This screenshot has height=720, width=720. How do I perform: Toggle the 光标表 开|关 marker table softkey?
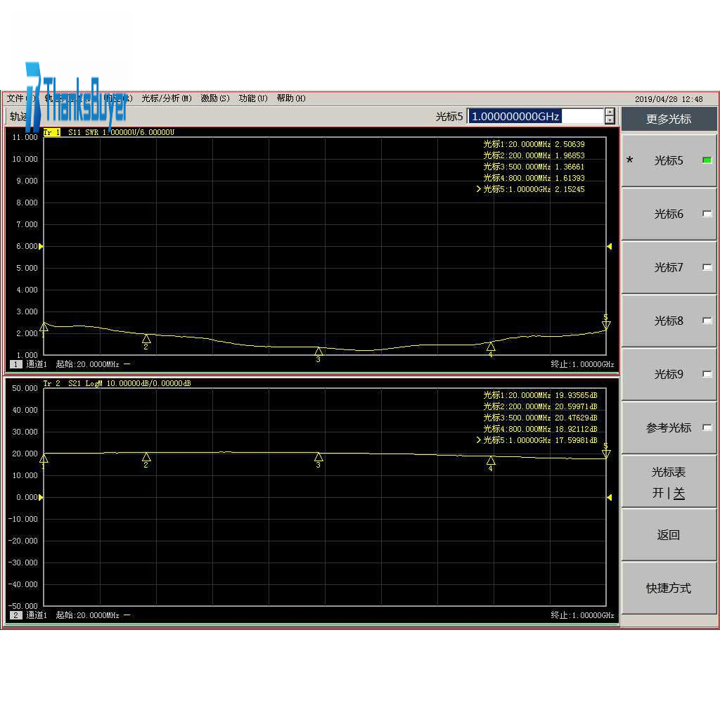[669, 482]
